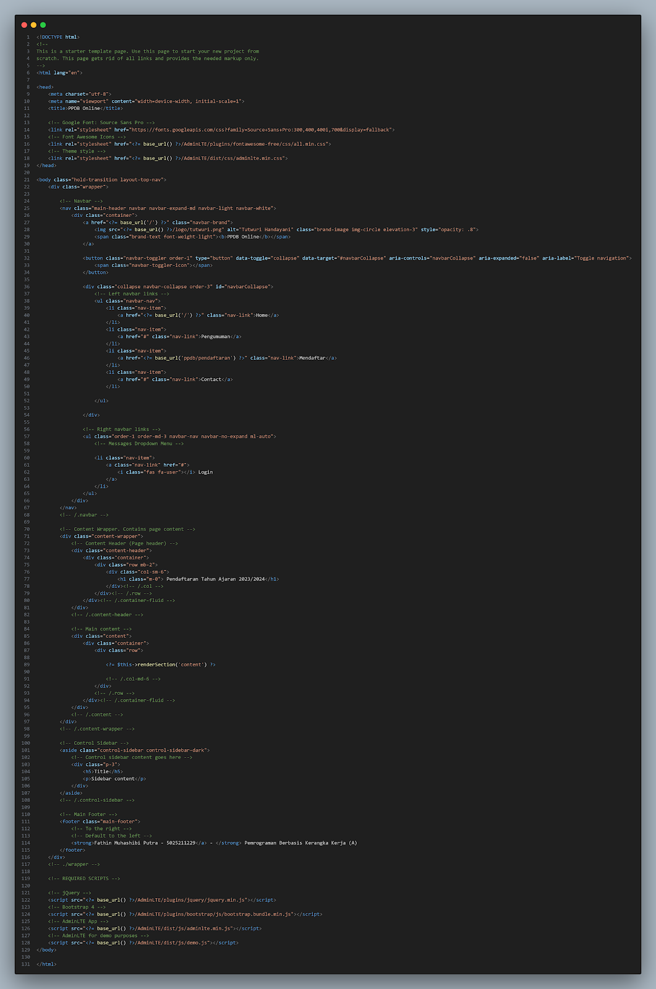Click the <!-- /.navbar --> comment

pyautogui.click(x=84, y=514)
